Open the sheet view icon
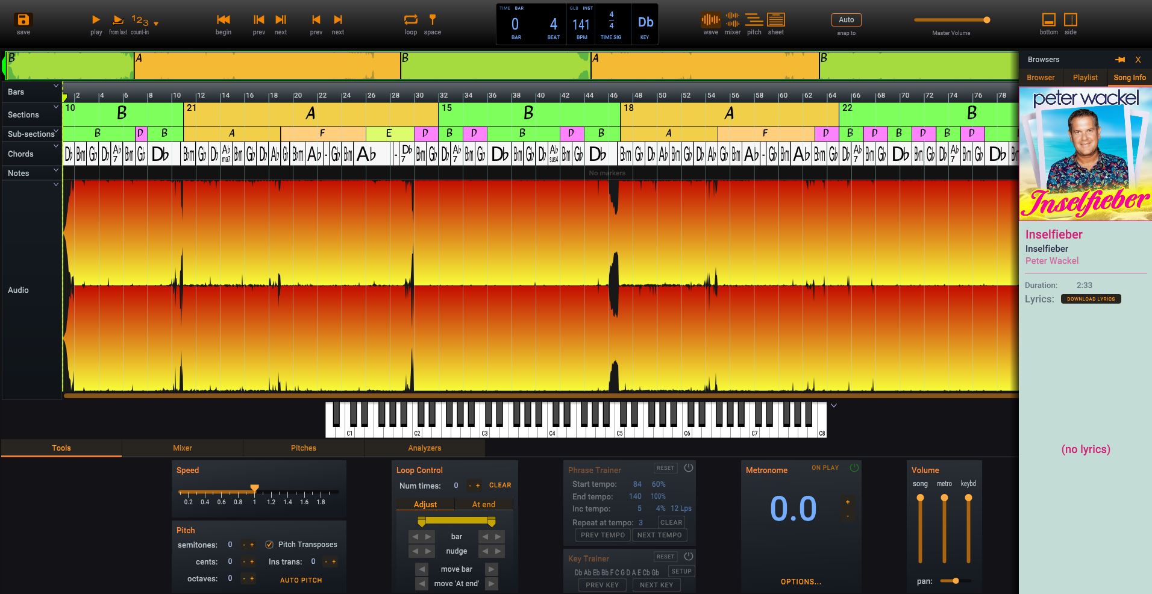 (x=775, y=20)
